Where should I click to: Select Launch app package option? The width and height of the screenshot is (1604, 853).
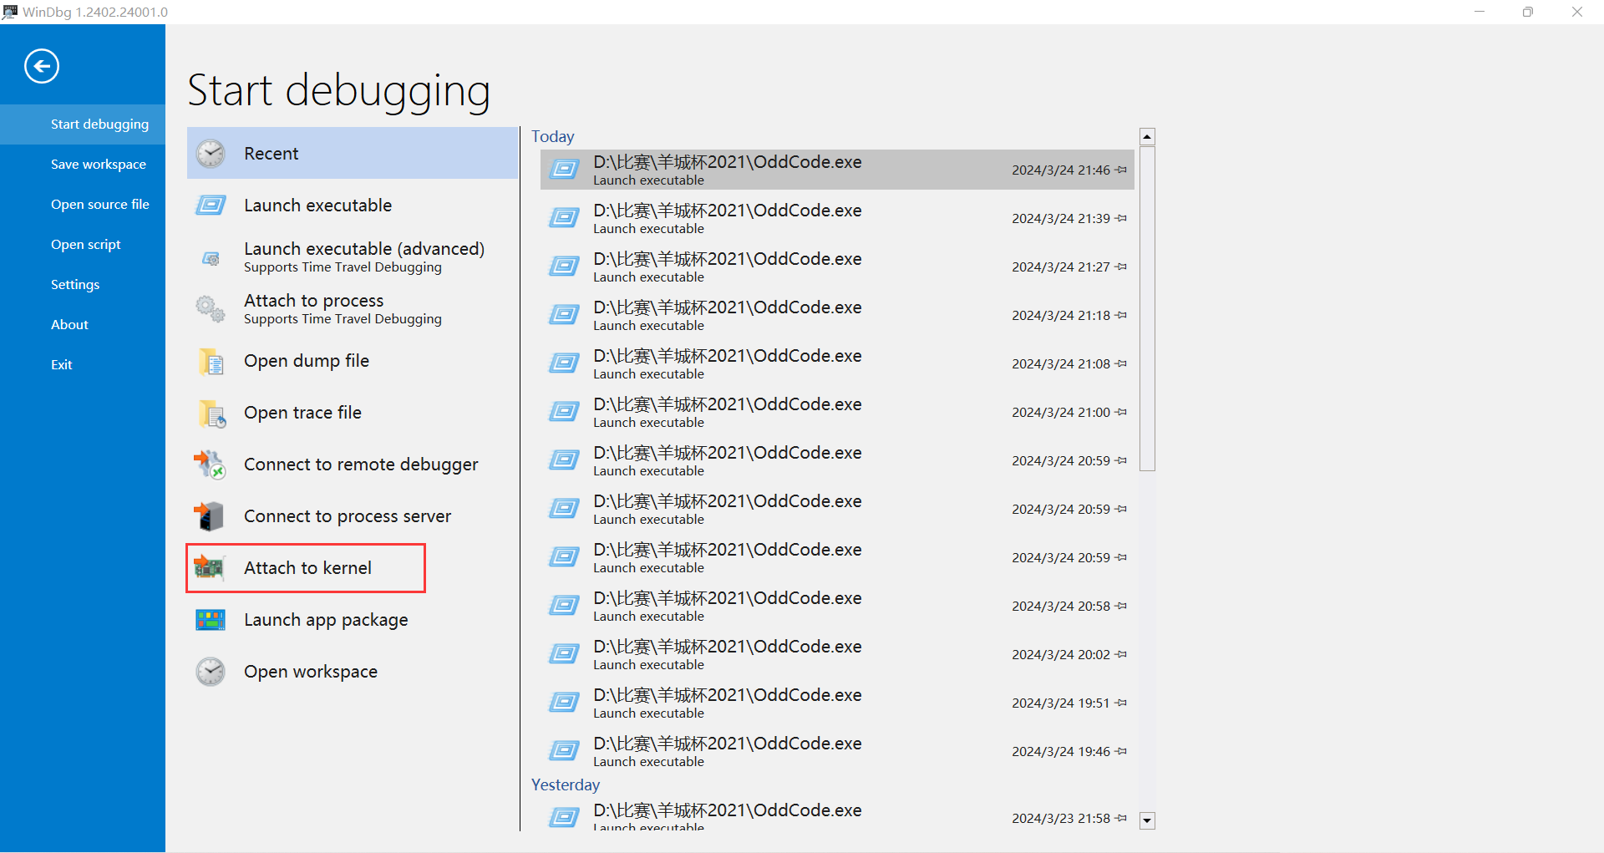(353, 620)
